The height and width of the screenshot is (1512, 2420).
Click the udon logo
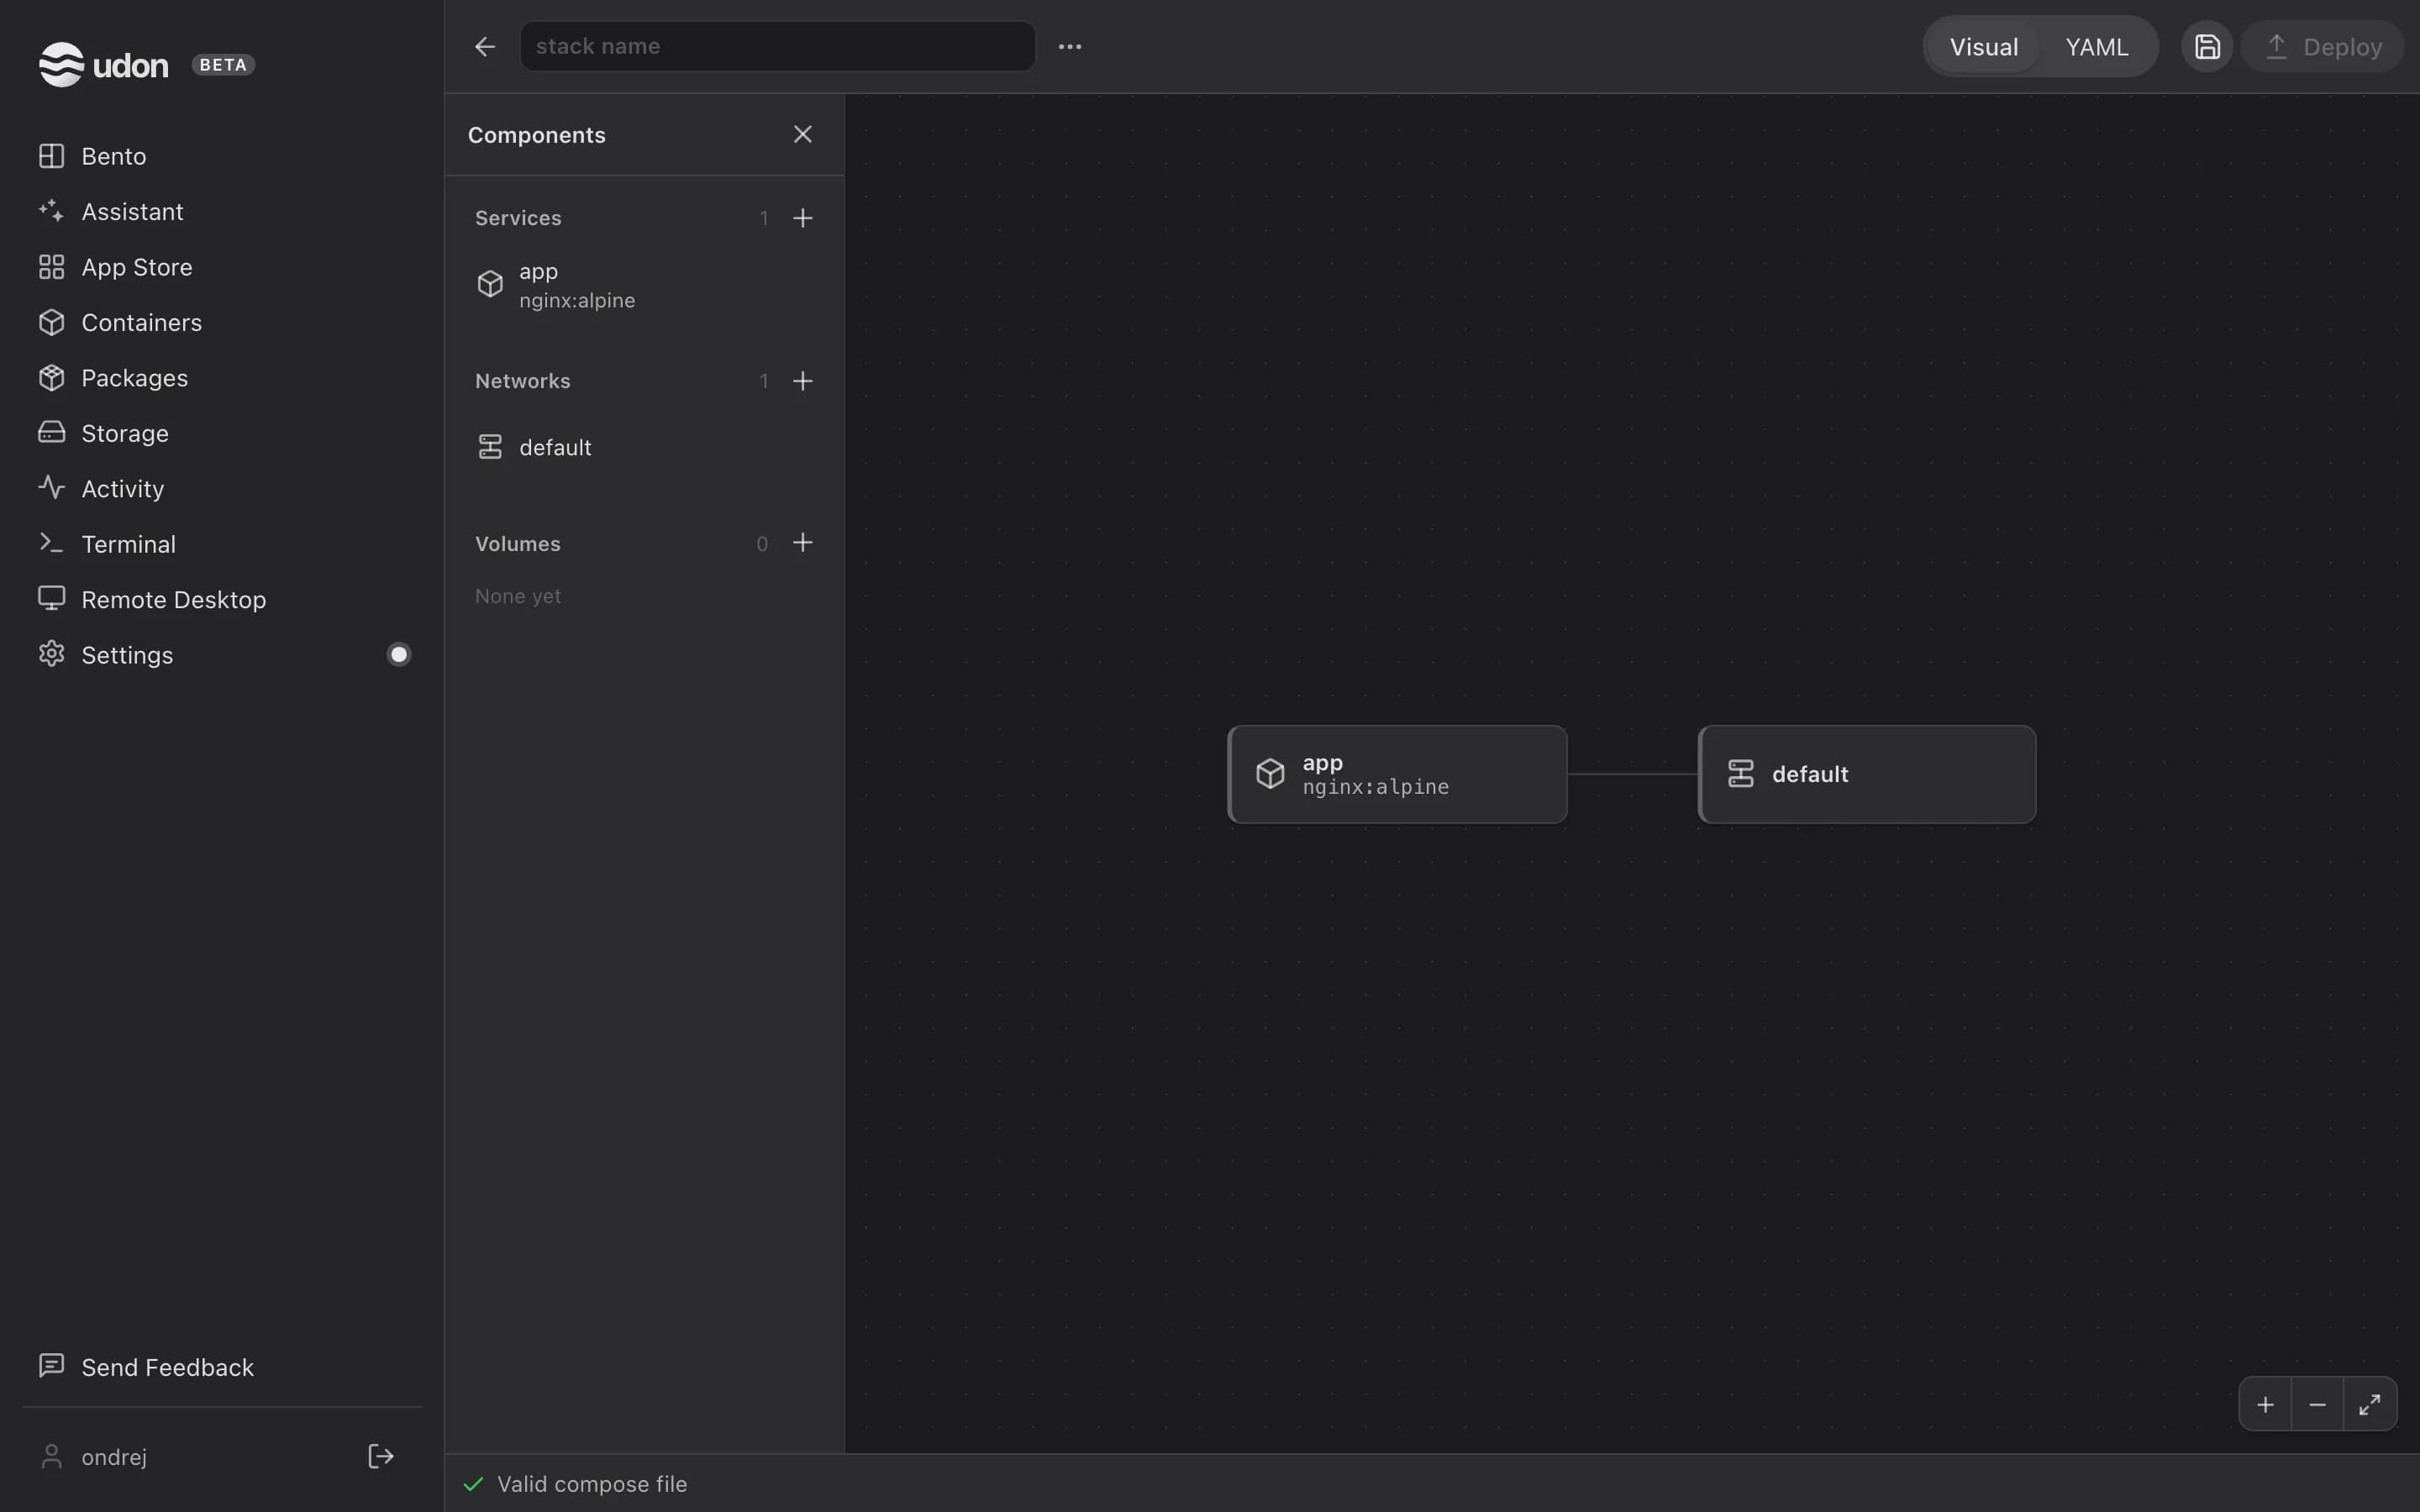[x=104, y=65]
